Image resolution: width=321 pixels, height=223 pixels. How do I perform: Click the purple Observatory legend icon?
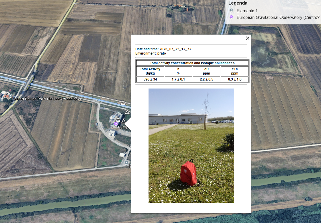(x=231, y=17)
